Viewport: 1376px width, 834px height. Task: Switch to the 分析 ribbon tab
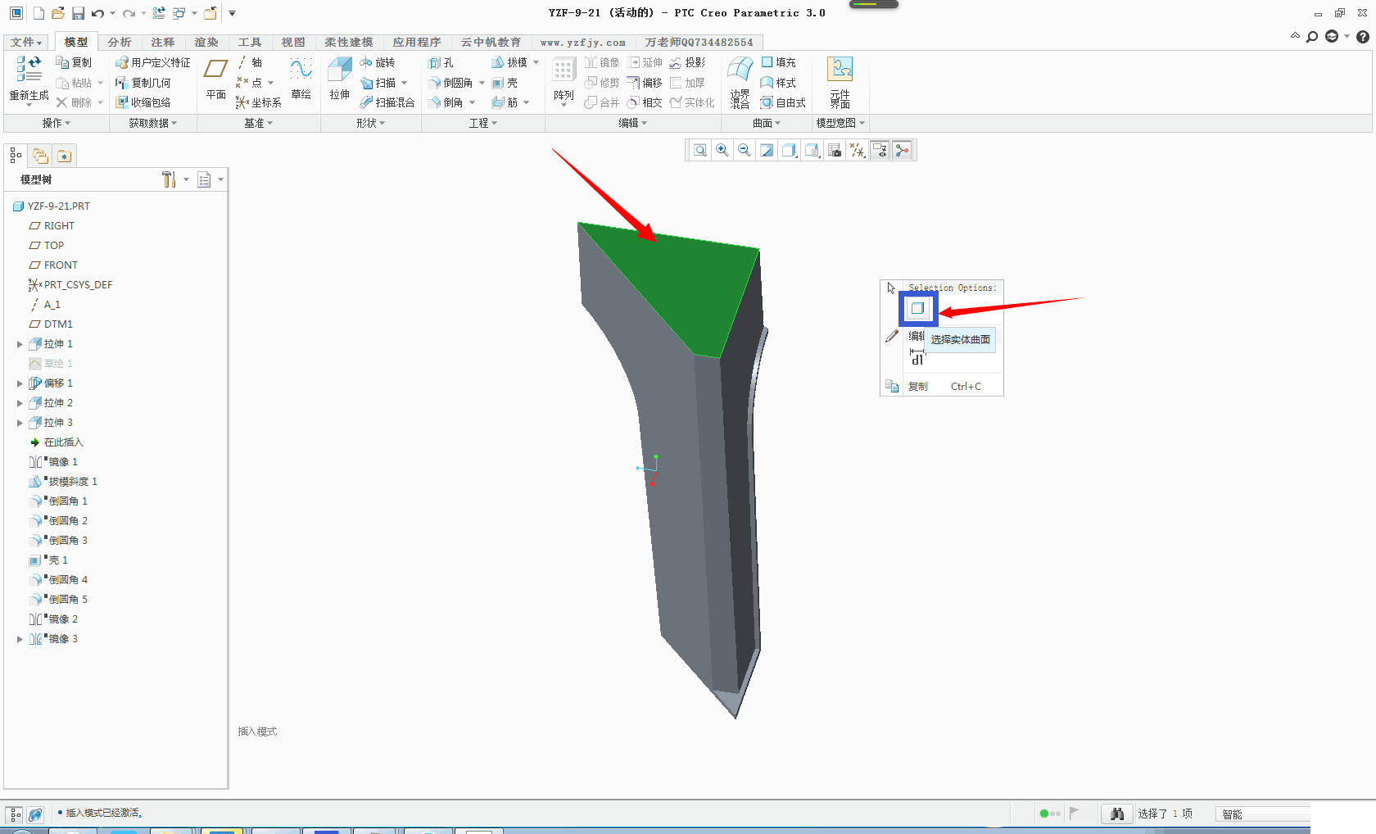pos(120,42)
